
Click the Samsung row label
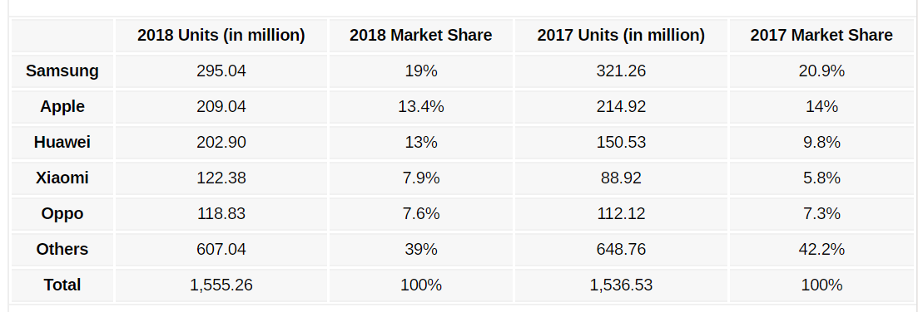pyautogui.click(x=62, y=71)
